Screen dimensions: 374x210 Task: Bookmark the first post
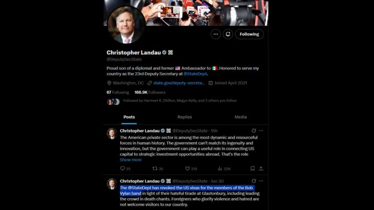pyautogui.click(x=253, y=169)
